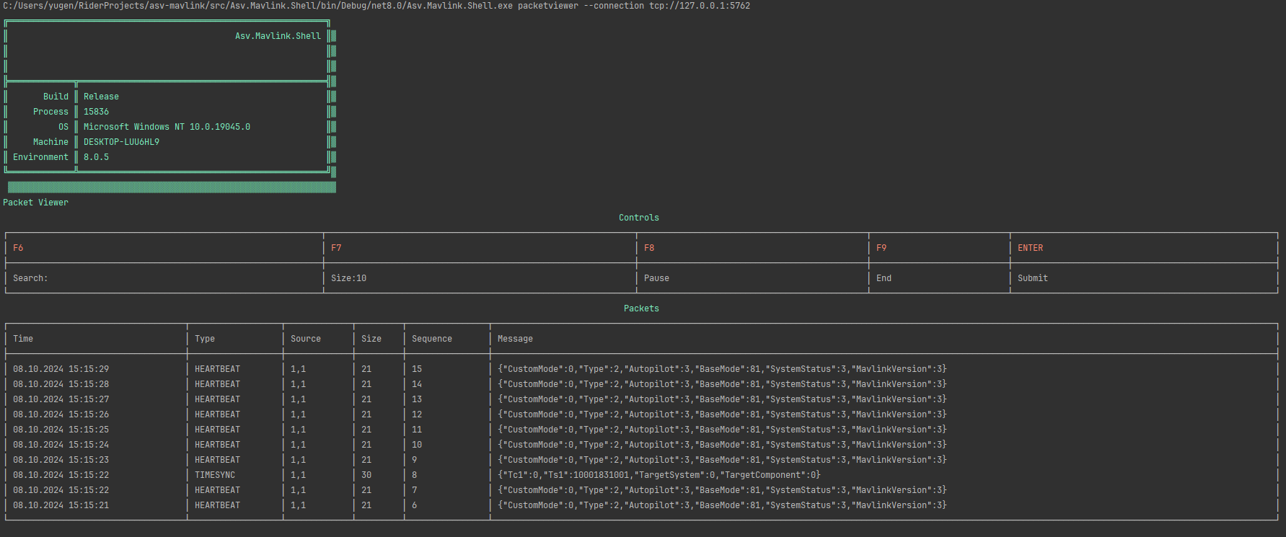
Task: Click sequence number 8
Action: [x=415, y=475]
